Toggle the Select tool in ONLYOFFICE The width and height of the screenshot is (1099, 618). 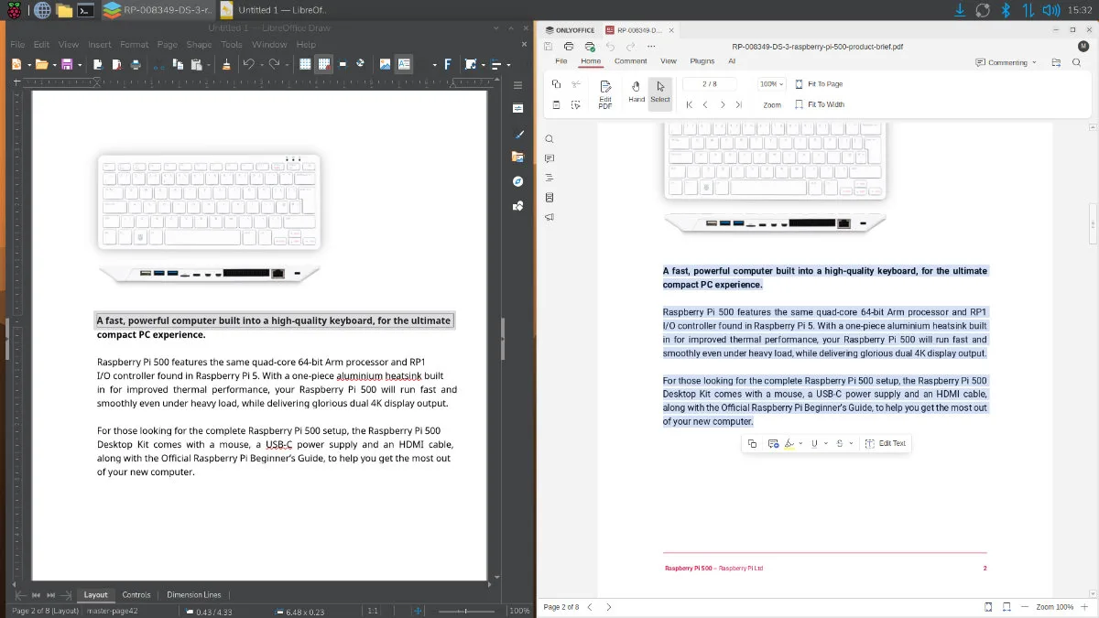[x=660, y=91]
